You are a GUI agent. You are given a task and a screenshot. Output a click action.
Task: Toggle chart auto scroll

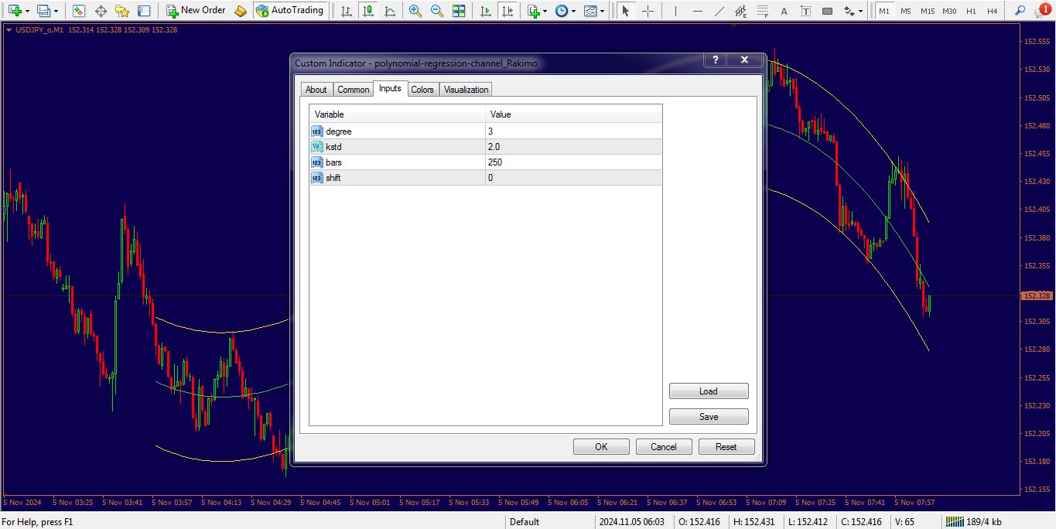coord(485,11)
